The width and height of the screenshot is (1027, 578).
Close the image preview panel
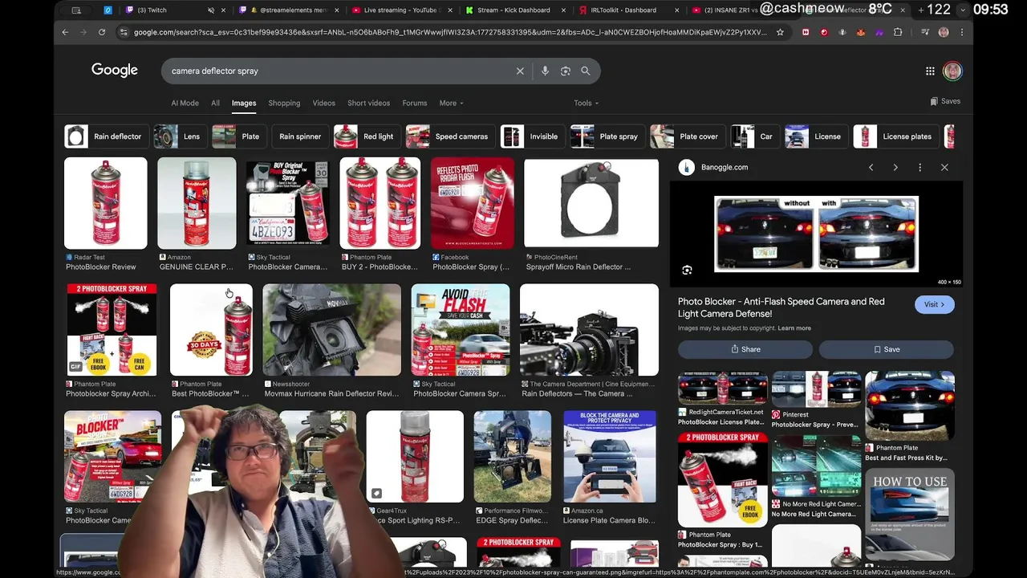coord(944,167)
